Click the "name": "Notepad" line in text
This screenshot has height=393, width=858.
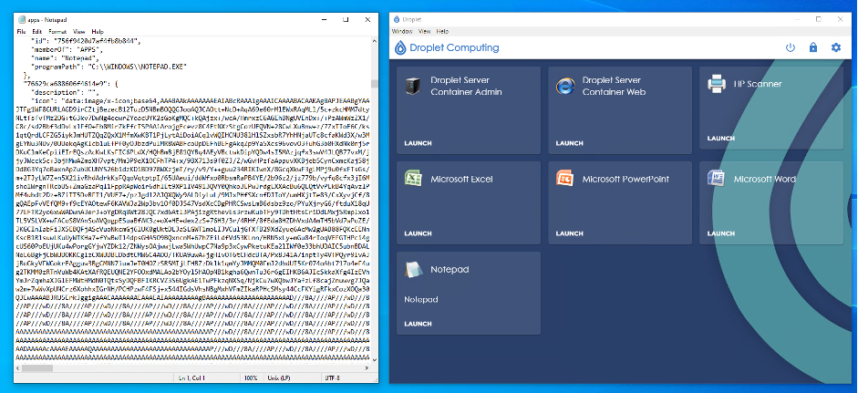click(x=65, y=57)
